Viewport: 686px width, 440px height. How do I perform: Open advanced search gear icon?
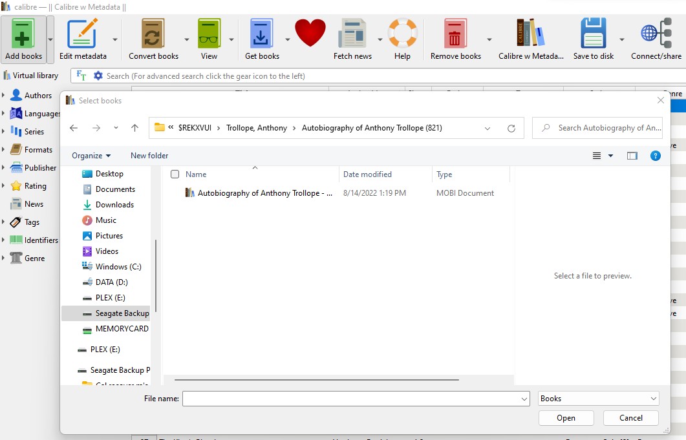98,76
